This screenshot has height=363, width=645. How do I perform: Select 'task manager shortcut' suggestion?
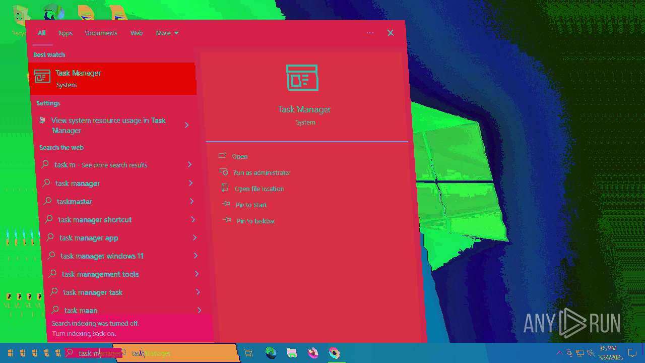click(x=95, y=220)
